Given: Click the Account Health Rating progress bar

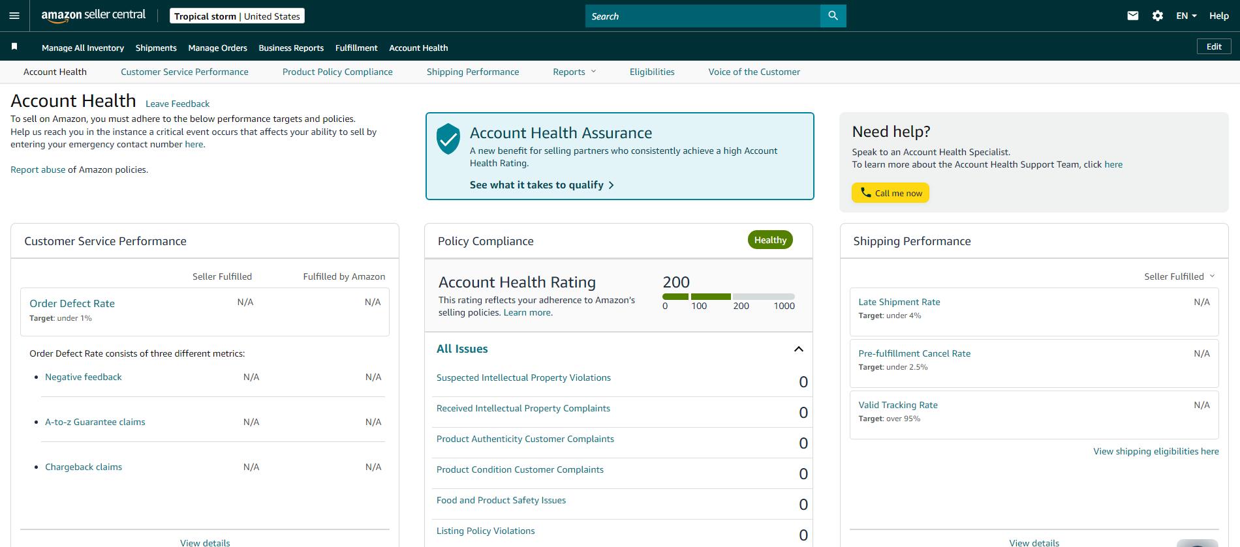Looking at the screenshot, I should point(728,297).
